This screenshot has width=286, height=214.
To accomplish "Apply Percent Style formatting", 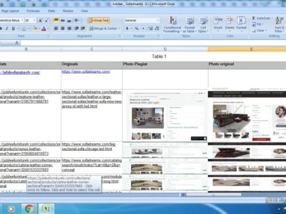I will tap(137, 28).
